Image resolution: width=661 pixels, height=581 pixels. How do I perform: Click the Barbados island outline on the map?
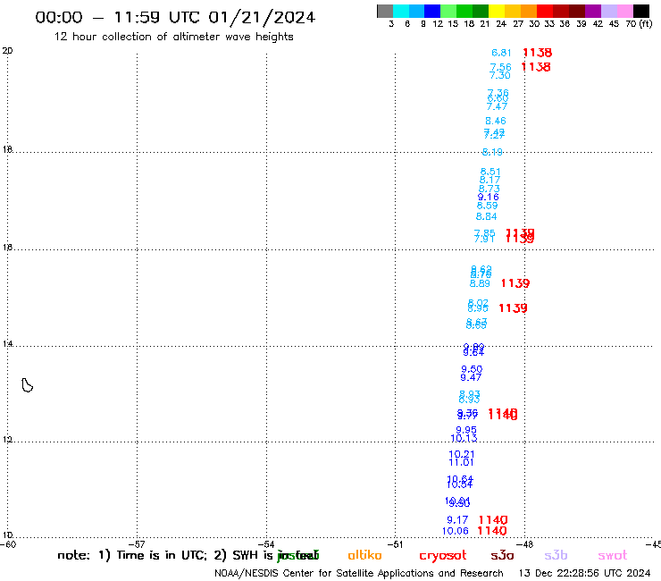[27, 385]
